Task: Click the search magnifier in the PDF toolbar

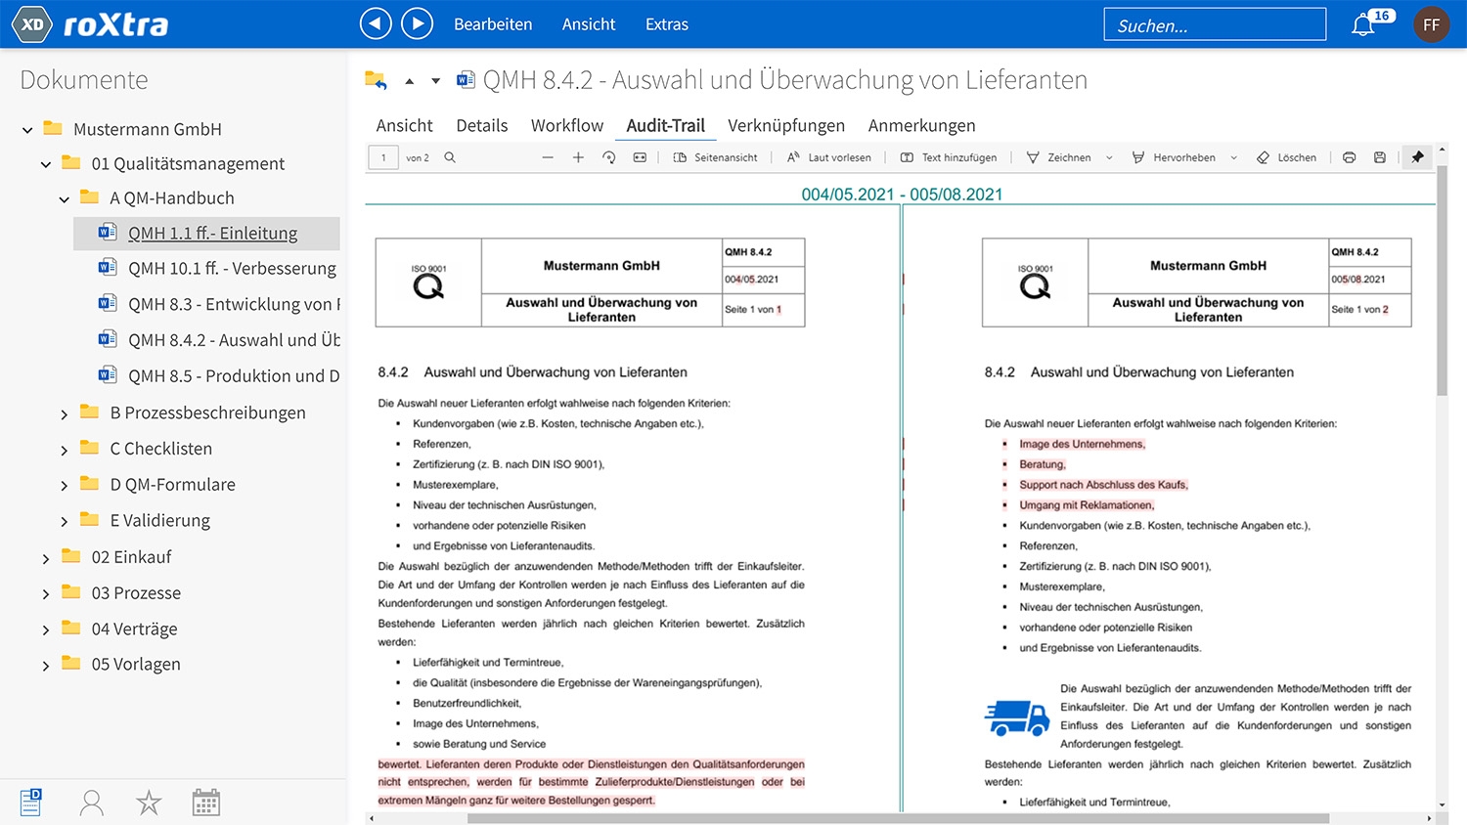Action: point(450,157)
